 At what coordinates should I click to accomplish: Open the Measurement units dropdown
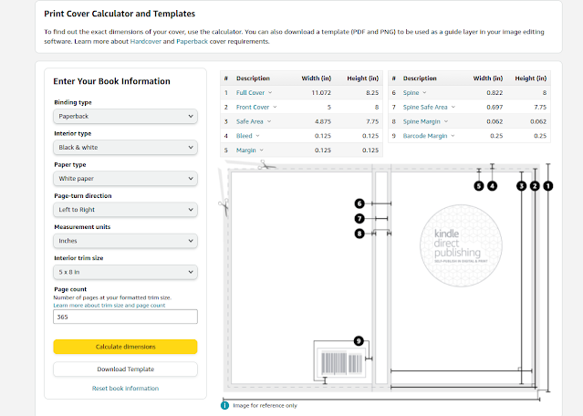point(125,241)
